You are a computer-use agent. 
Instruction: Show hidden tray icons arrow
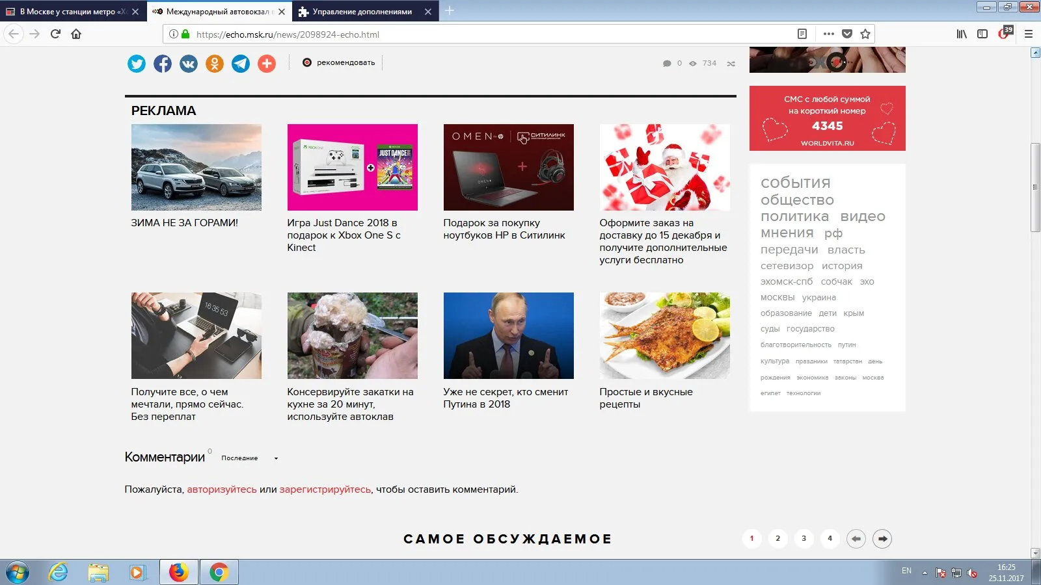(x=925, y=573)
